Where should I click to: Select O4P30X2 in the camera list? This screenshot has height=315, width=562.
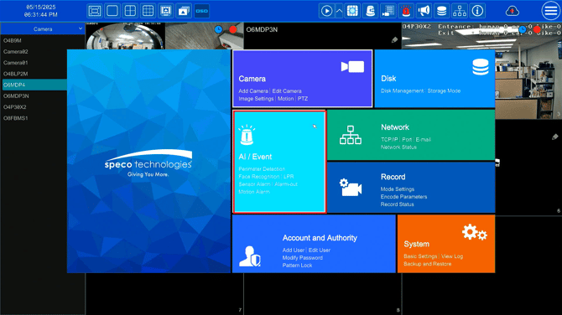(15, 107)
